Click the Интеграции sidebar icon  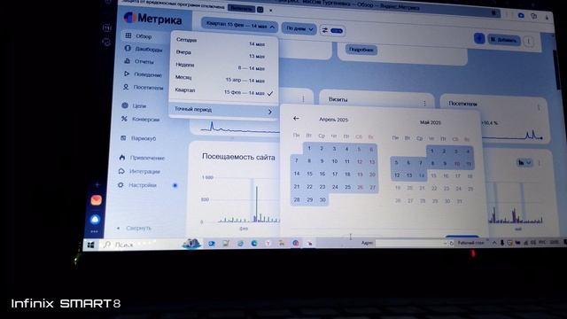[121, 171]
